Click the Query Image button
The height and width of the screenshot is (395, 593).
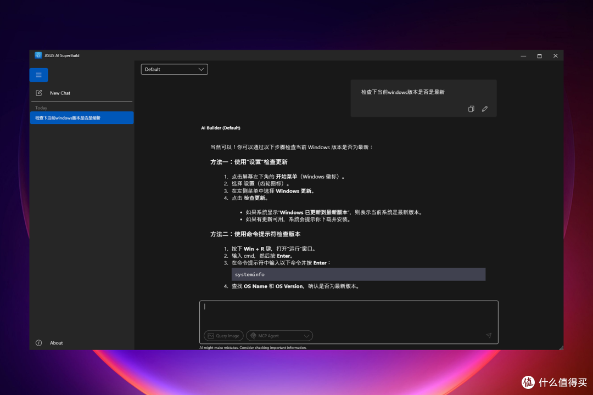(223, 336)
